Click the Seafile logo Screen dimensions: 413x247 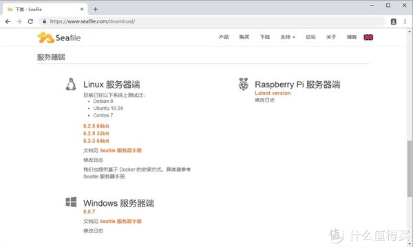click(59, 38)
